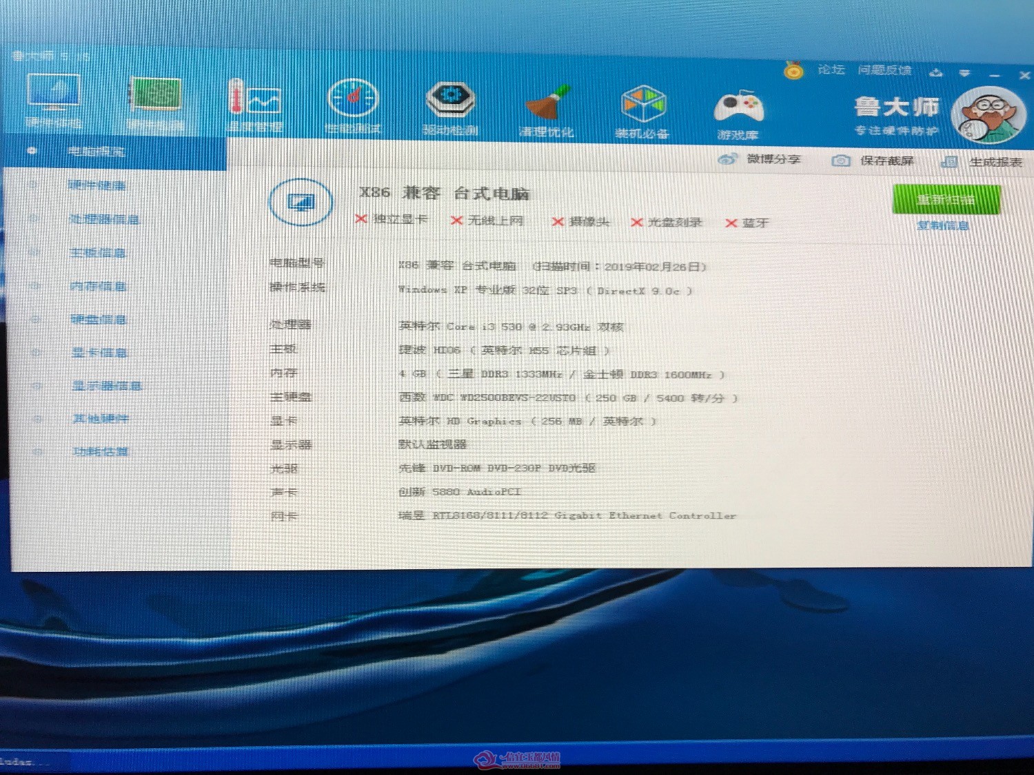Click 保存截屏 to save screenshot
1034x775 pixels.
[x=886, y=161]
